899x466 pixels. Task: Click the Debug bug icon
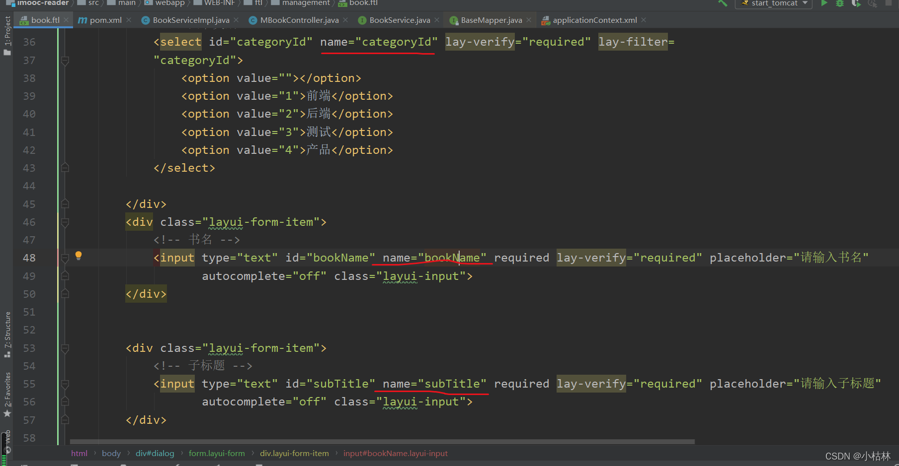(x=840, y=3)
